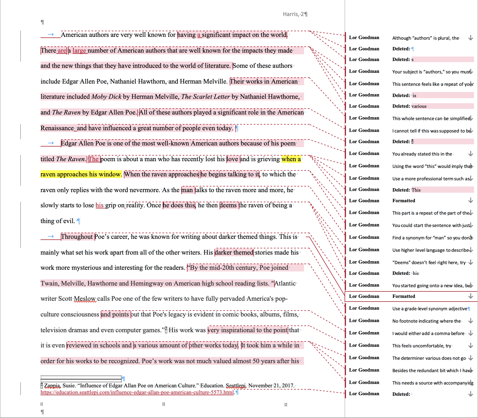This screenshot has width=478, height=418.
Task: Expand the 'Although "authors" is plural' comment
Action: click(x=470, y=38)
